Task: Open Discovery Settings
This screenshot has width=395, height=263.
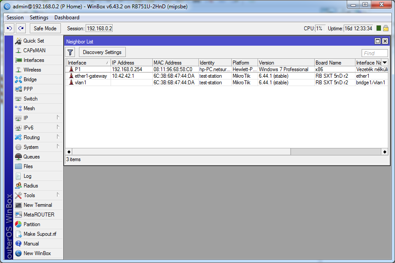Action: point(102,52)
